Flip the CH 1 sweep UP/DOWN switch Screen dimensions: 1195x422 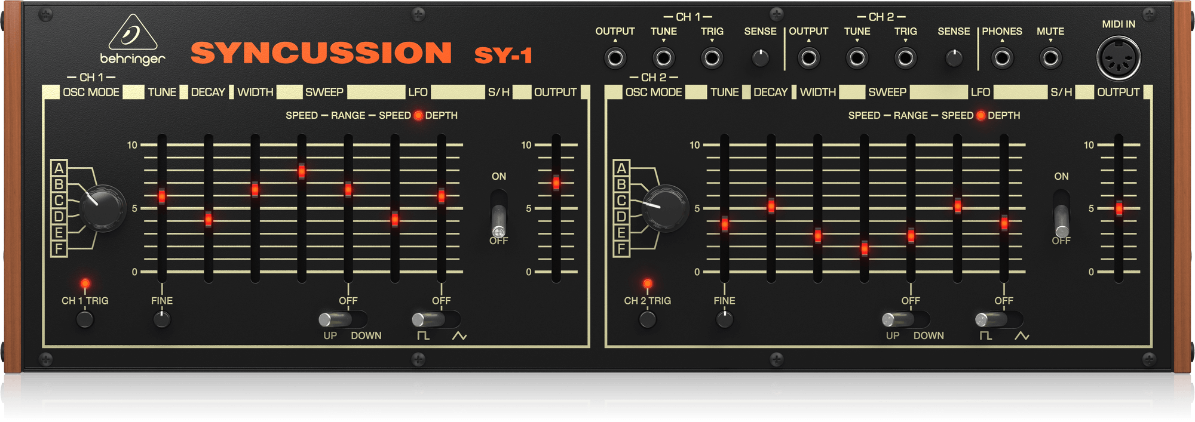(342, 319)
